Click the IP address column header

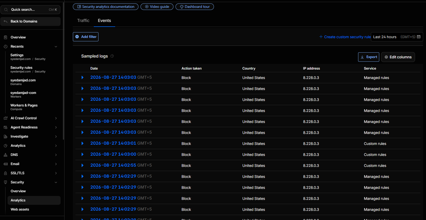(x=311, y=68)
